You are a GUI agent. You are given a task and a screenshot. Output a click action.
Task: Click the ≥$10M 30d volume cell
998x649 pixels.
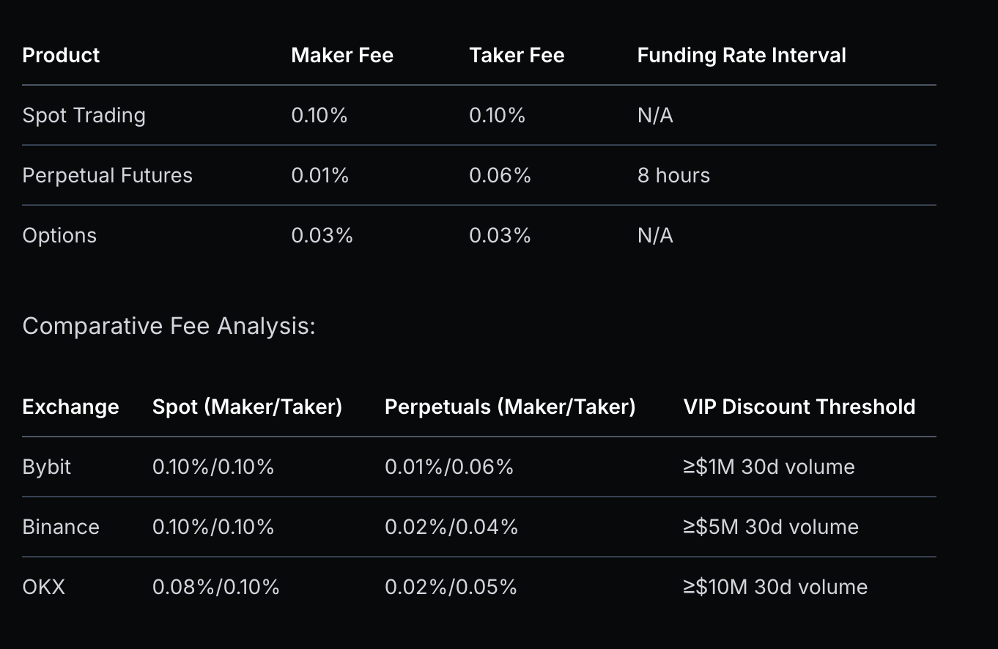point(775,587)
